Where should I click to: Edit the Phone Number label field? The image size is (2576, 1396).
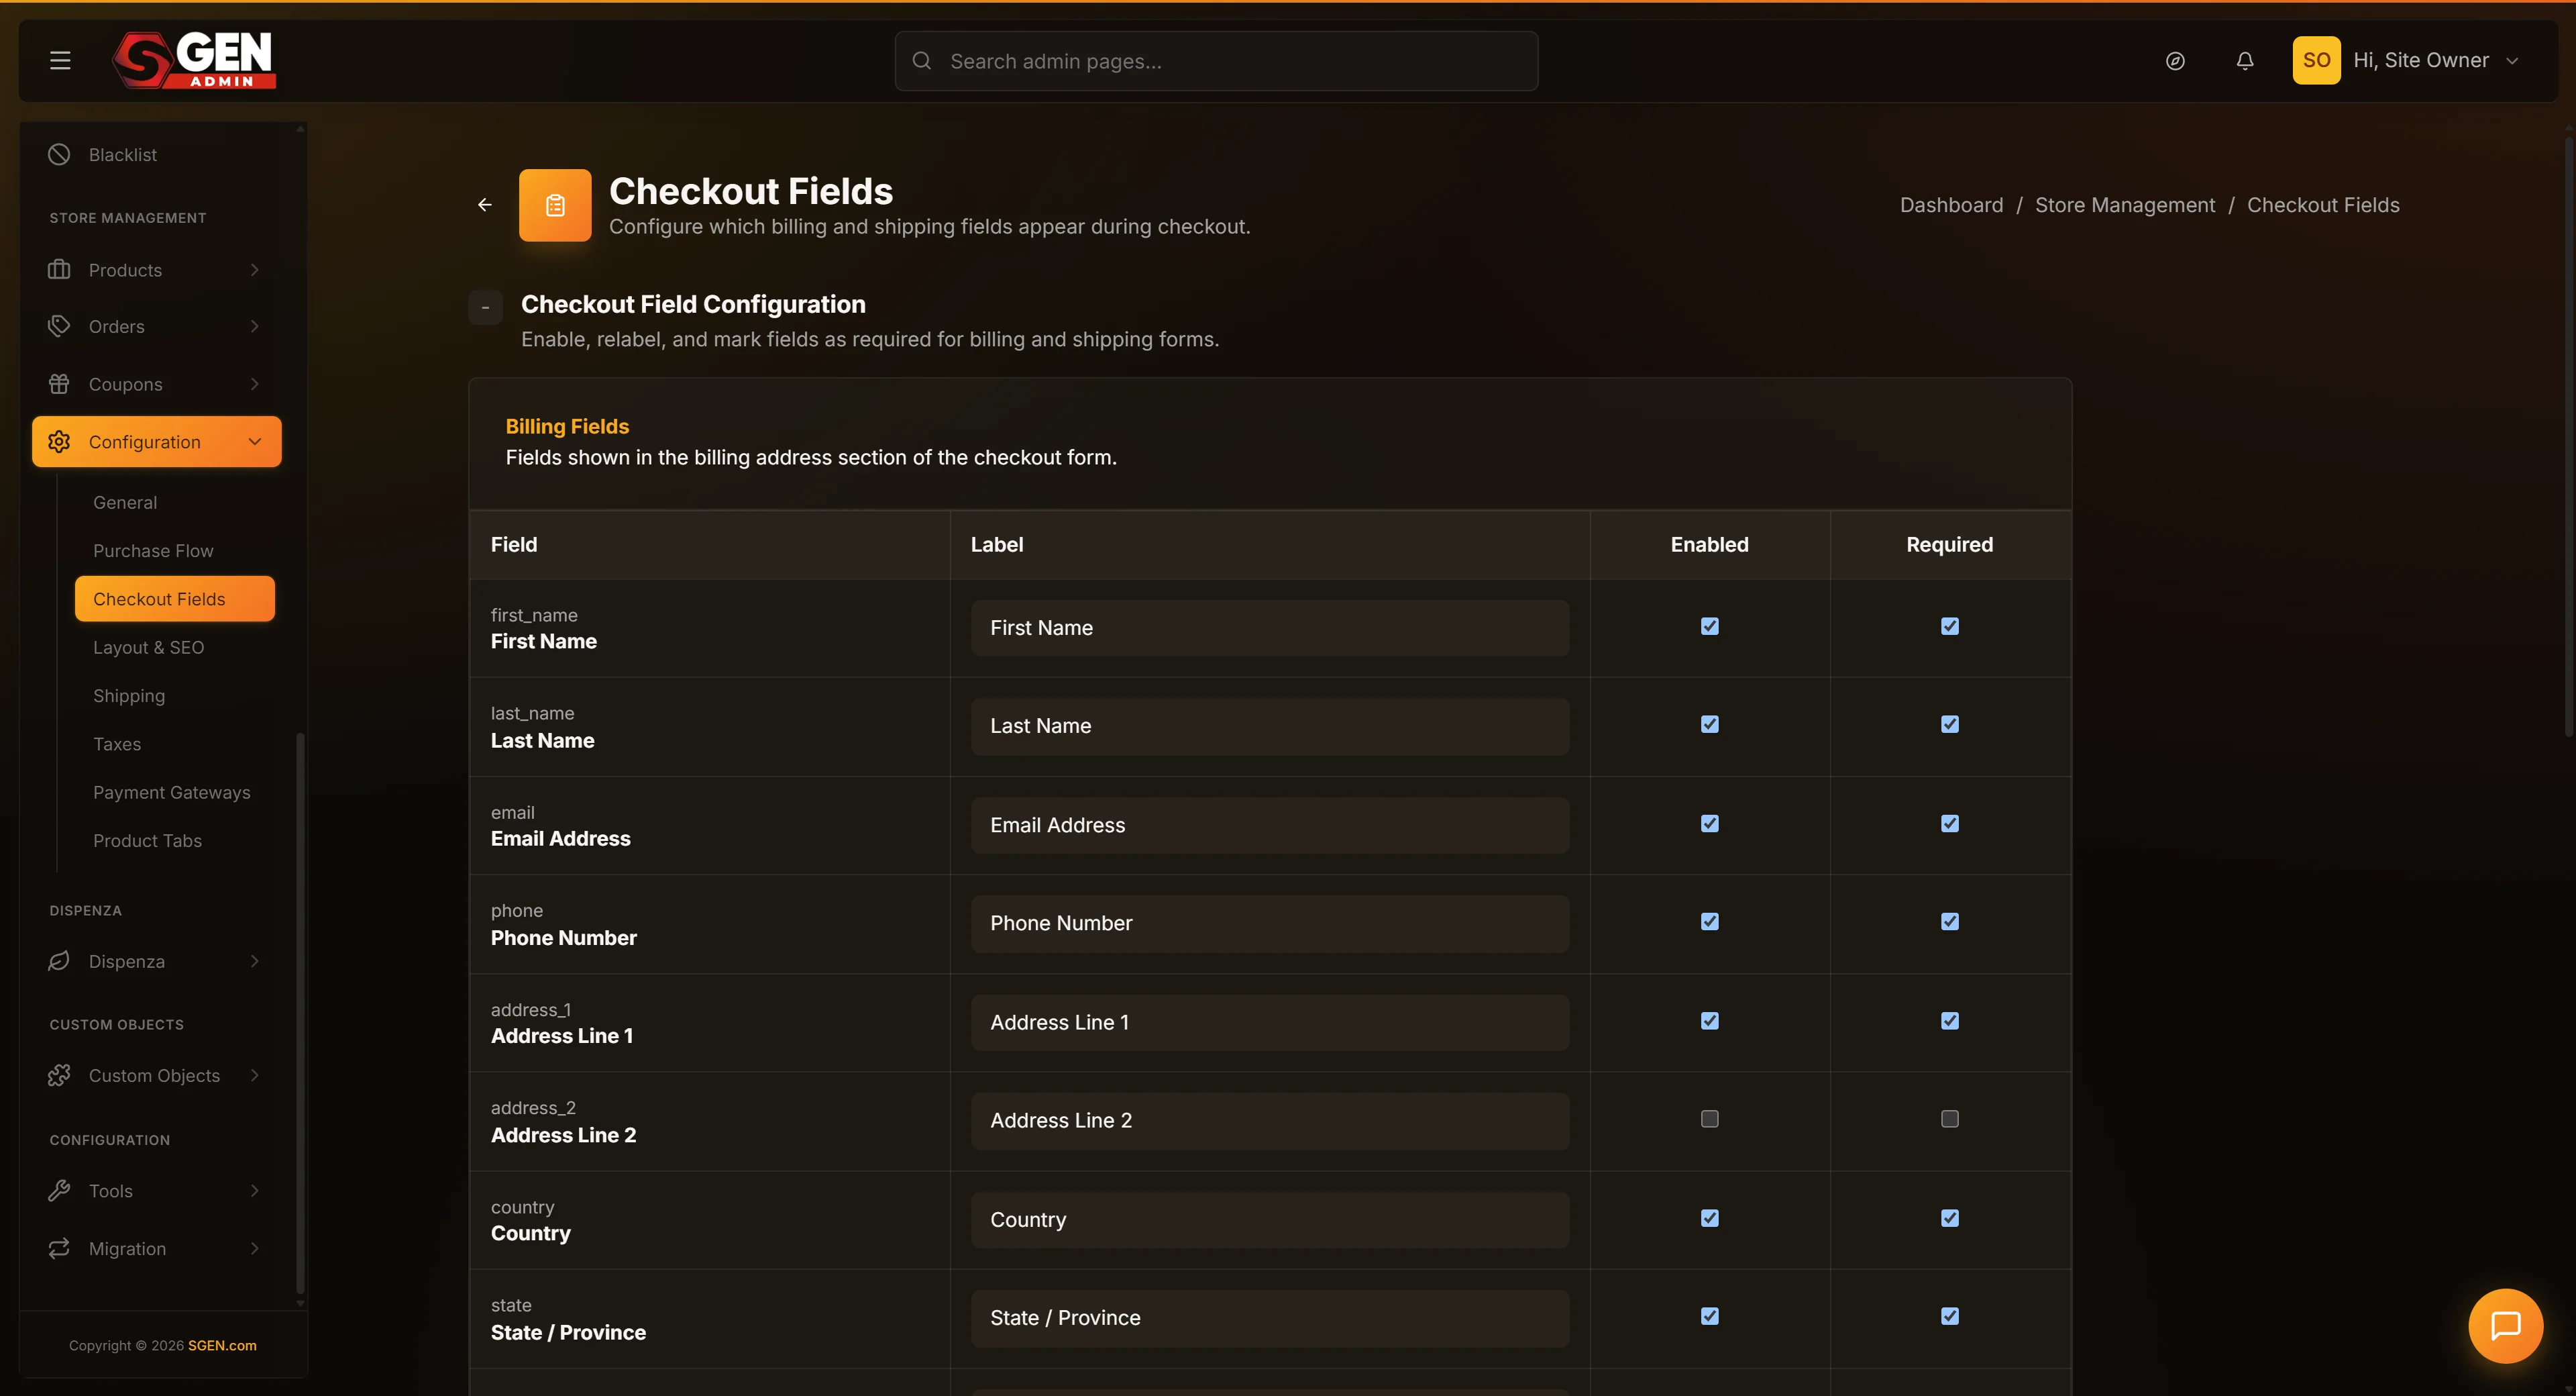[1270, 923]
